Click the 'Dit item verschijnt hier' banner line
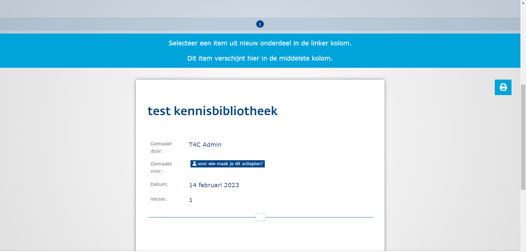This screenshot has width=526, height=252. click(260, 58)
